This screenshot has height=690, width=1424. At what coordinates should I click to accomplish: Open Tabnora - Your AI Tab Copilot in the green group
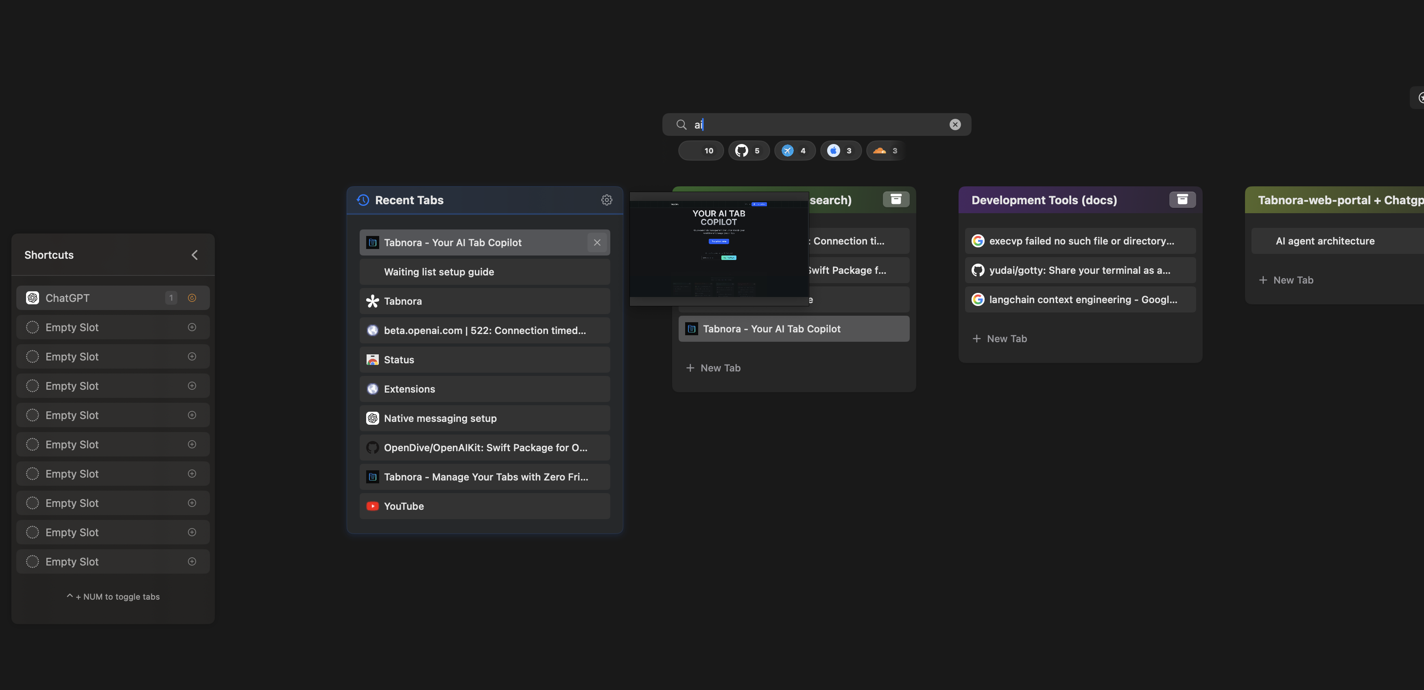(x=794, y=329)
